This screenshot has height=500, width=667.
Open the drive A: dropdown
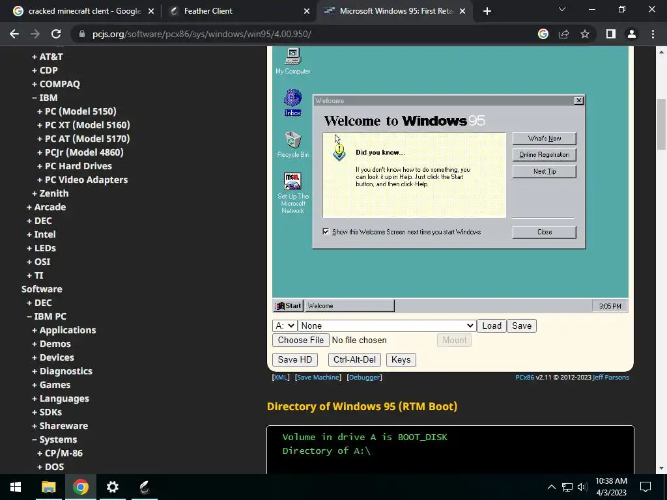(x=285, y=326)
